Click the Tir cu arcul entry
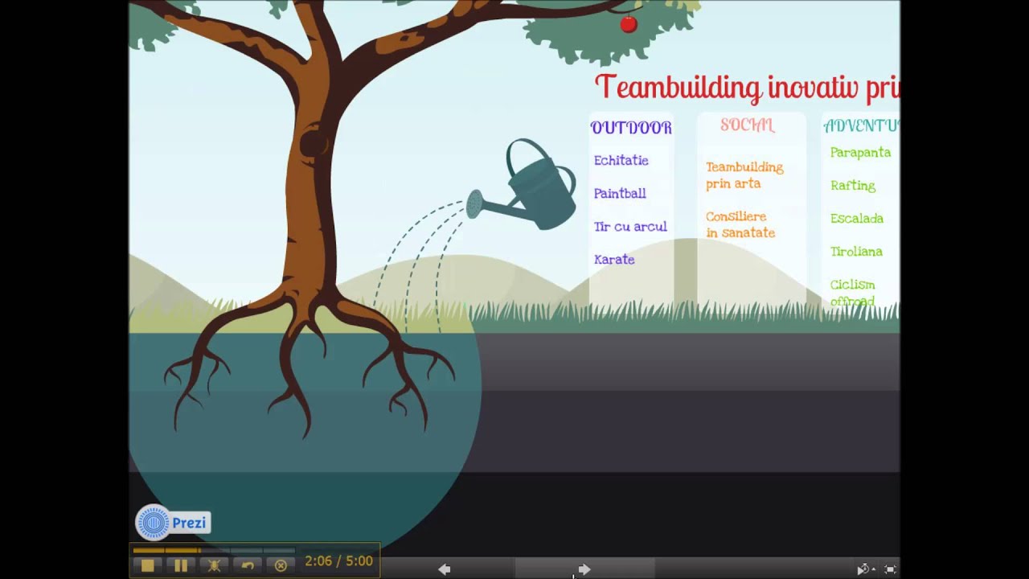 click(x=630, y=227)
